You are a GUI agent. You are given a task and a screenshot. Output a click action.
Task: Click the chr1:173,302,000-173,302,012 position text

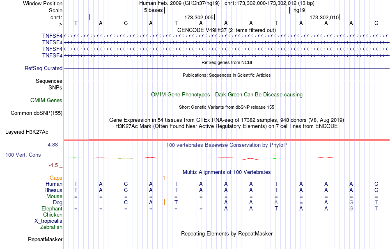pyautogui.click(x=269, y=3)
